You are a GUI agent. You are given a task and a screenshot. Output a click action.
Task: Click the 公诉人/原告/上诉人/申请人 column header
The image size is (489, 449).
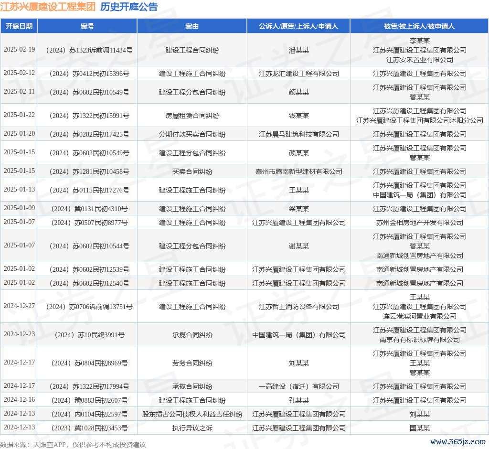[x=298, y=26]
